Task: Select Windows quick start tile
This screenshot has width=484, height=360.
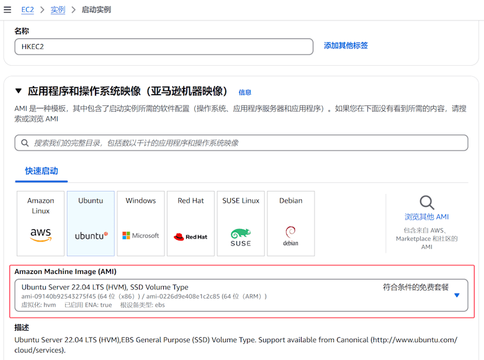Action: point(141,224)
